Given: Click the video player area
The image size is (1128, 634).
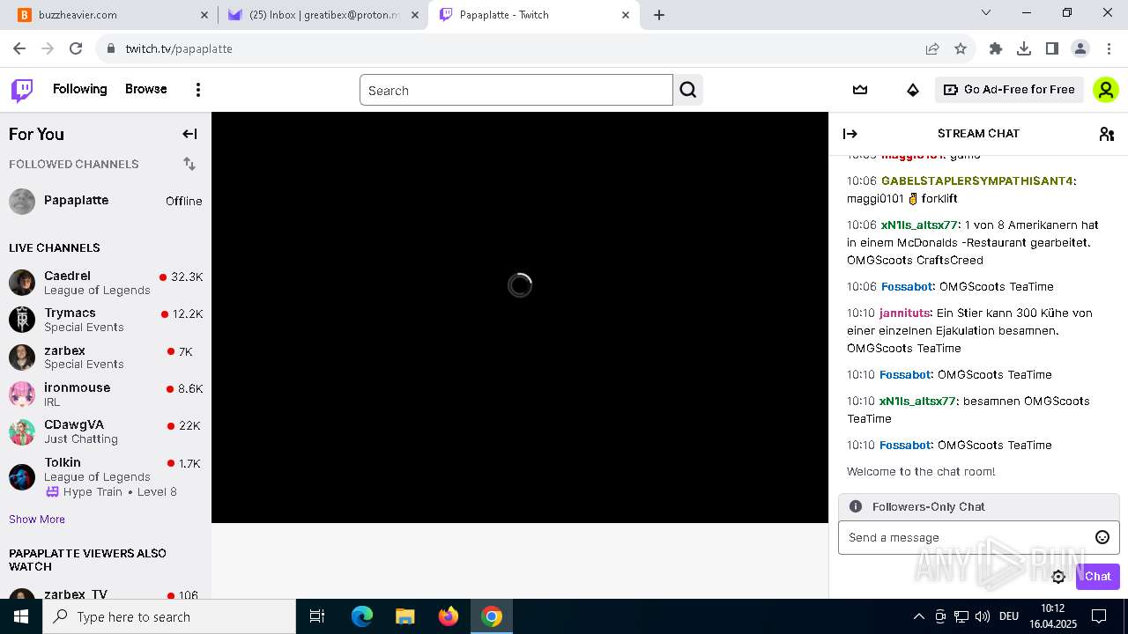Looking at the screenshot, I should pos(520,317).
